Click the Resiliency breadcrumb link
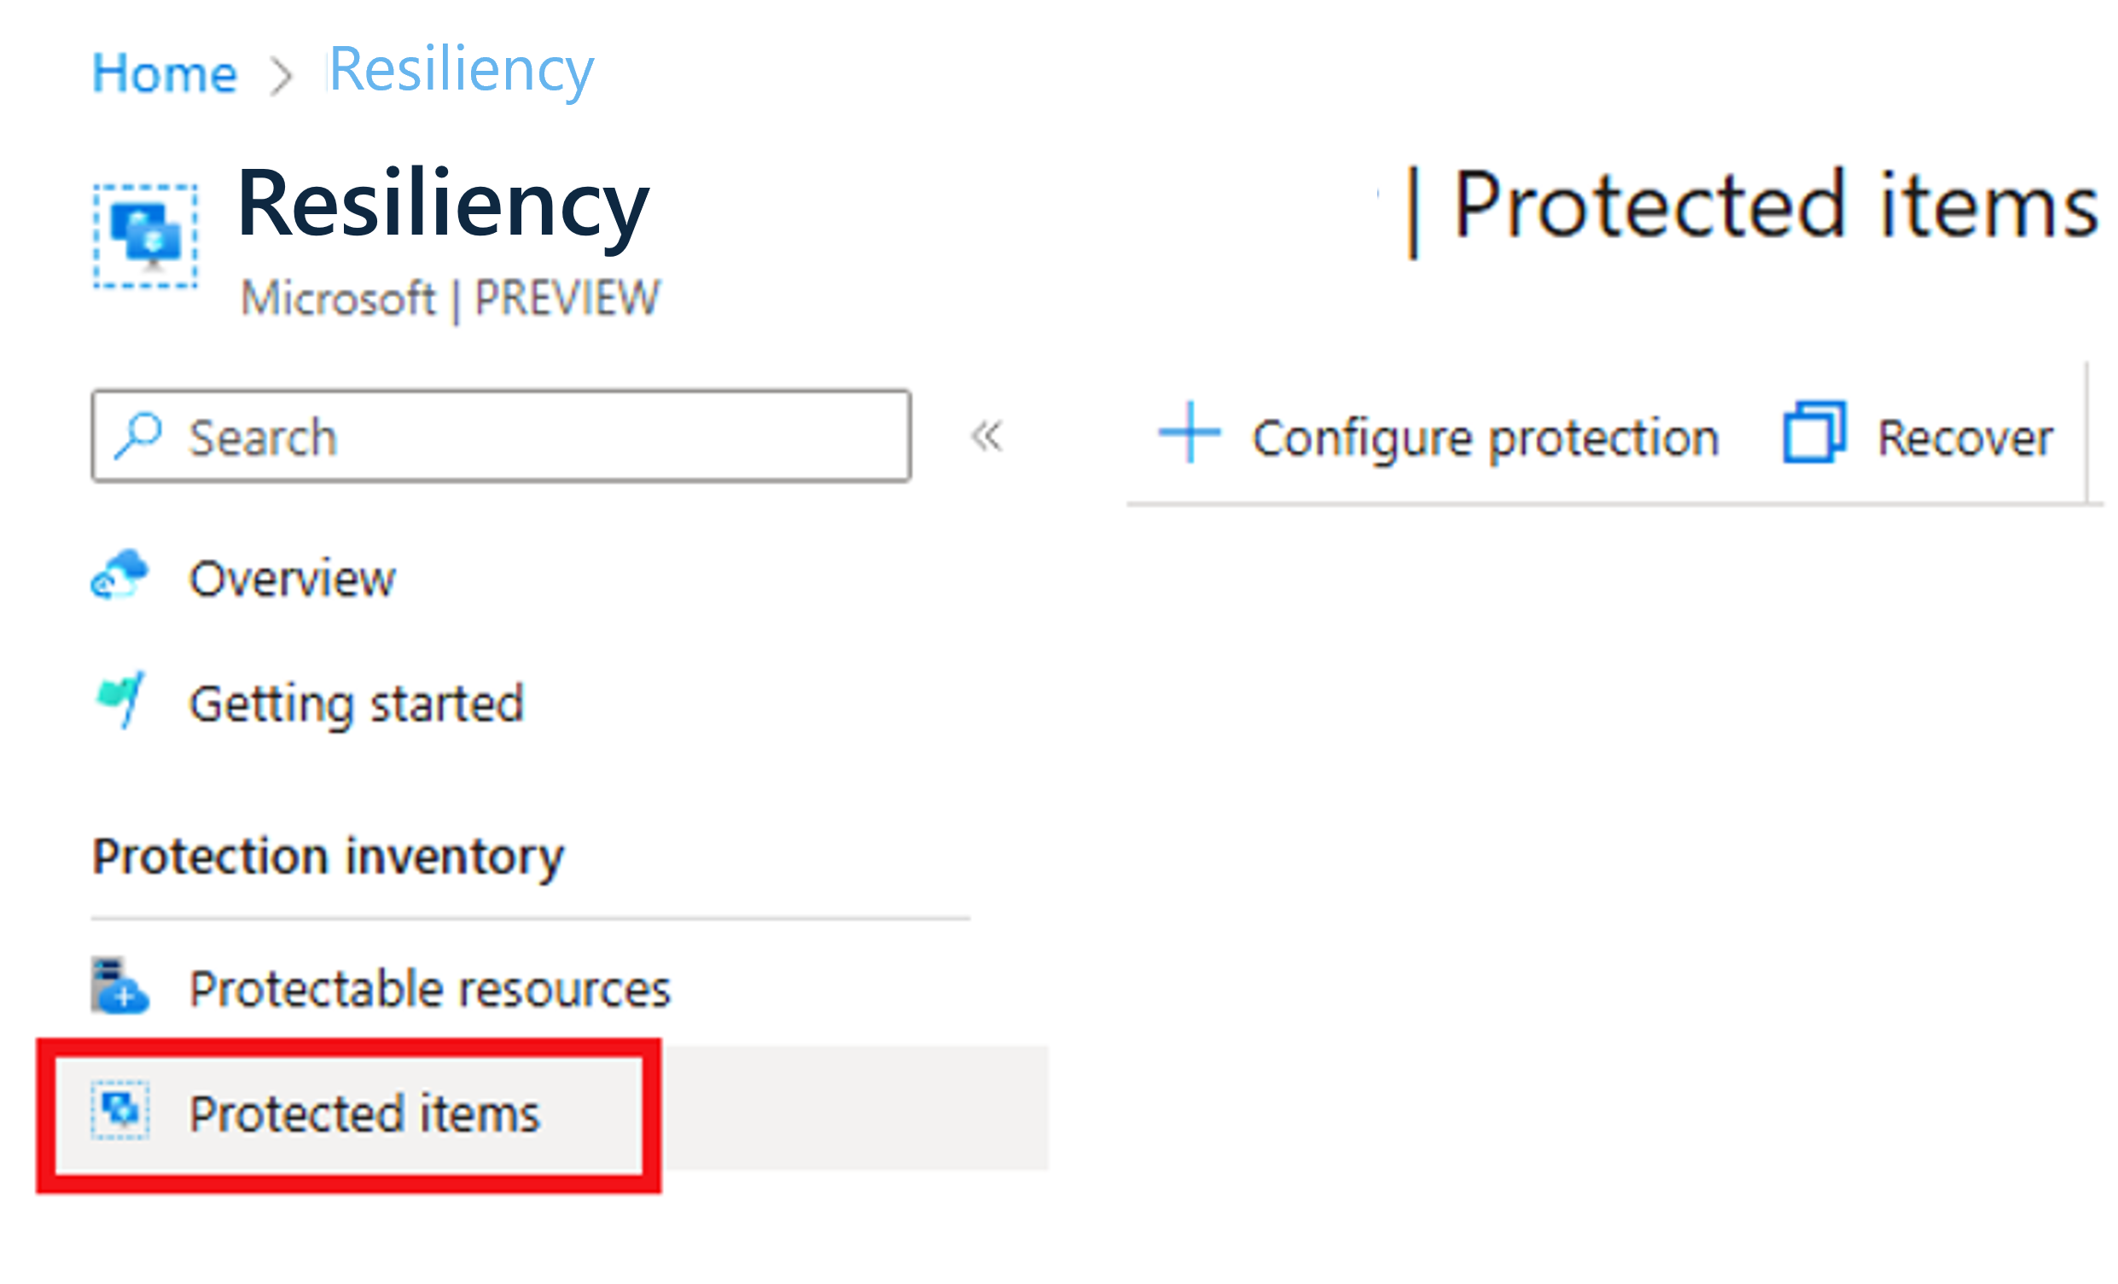 [x=461, y=70]
